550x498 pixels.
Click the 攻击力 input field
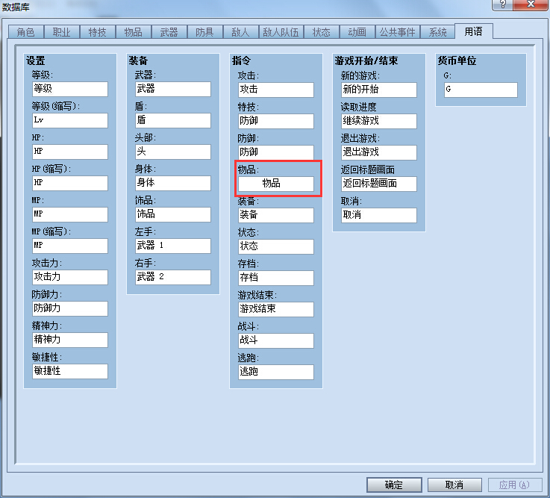pos(70,277)
